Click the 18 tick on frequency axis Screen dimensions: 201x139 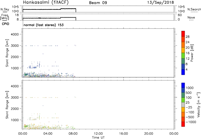coord(17,15)
